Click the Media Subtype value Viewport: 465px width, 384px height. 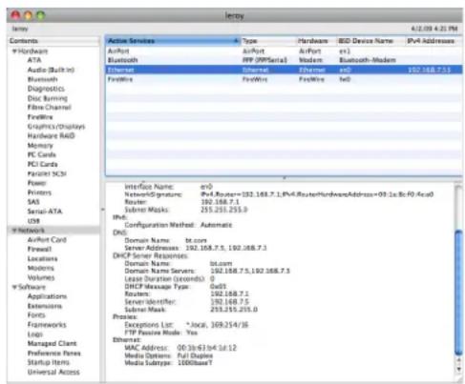pos(195,363)
